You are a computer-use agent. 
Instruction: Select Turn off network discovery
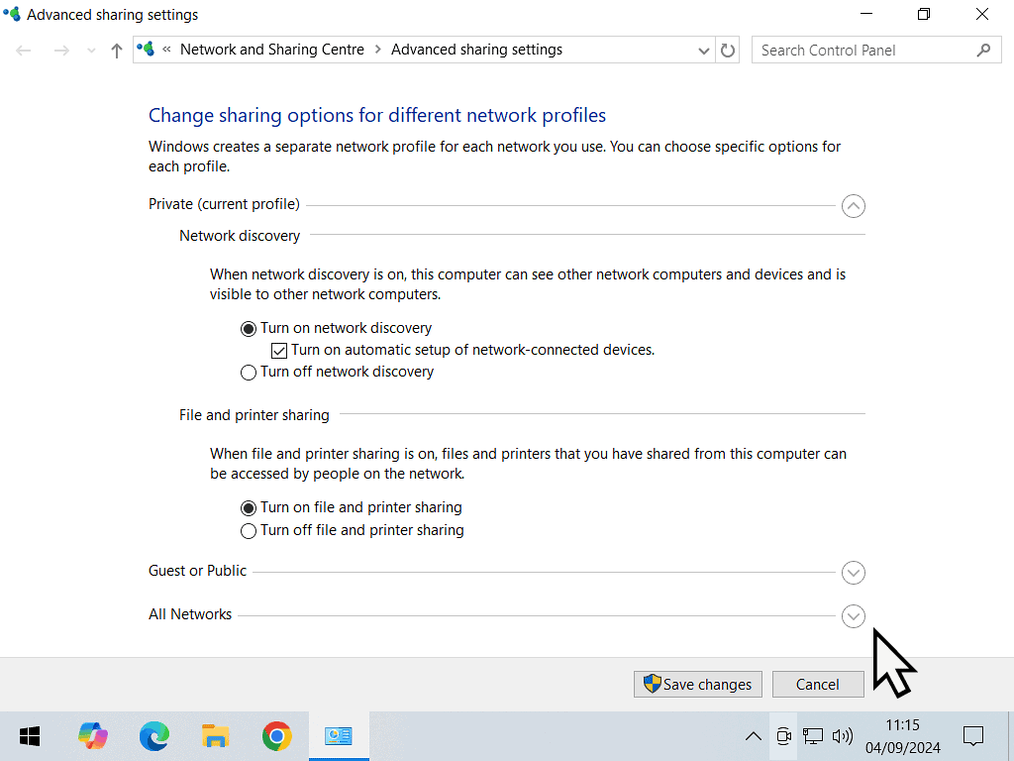coord(249,373)
